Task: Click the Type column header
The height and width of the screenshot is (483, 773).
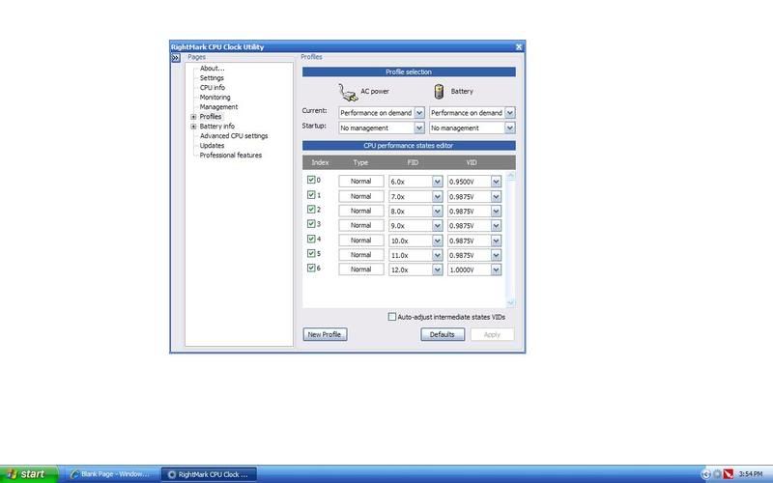Action: coord(360,162)
